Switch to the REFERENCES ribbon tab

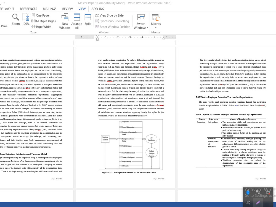tap(28, 9)
